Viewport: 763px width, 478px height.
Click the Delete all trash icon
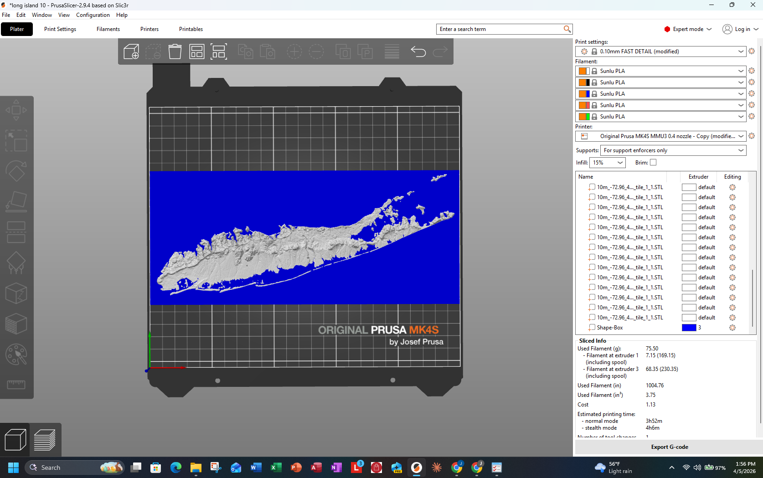175,51
